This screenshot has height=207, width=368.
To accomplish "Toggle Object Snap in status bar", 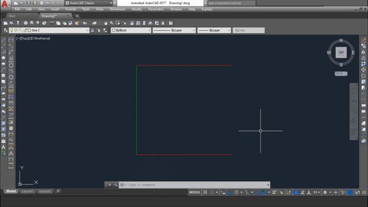I will click(x=264, y=193).
